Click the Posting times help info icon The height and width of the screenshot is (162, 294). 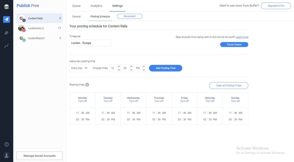87,85
